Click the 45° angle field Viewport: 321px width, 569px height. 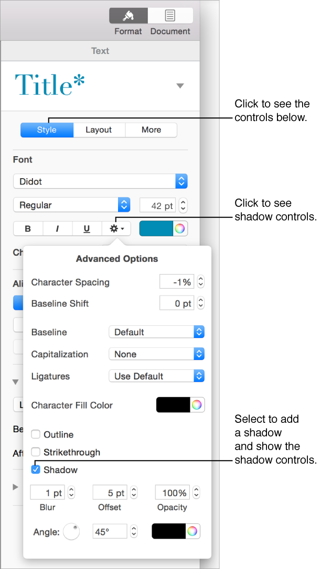110,532
